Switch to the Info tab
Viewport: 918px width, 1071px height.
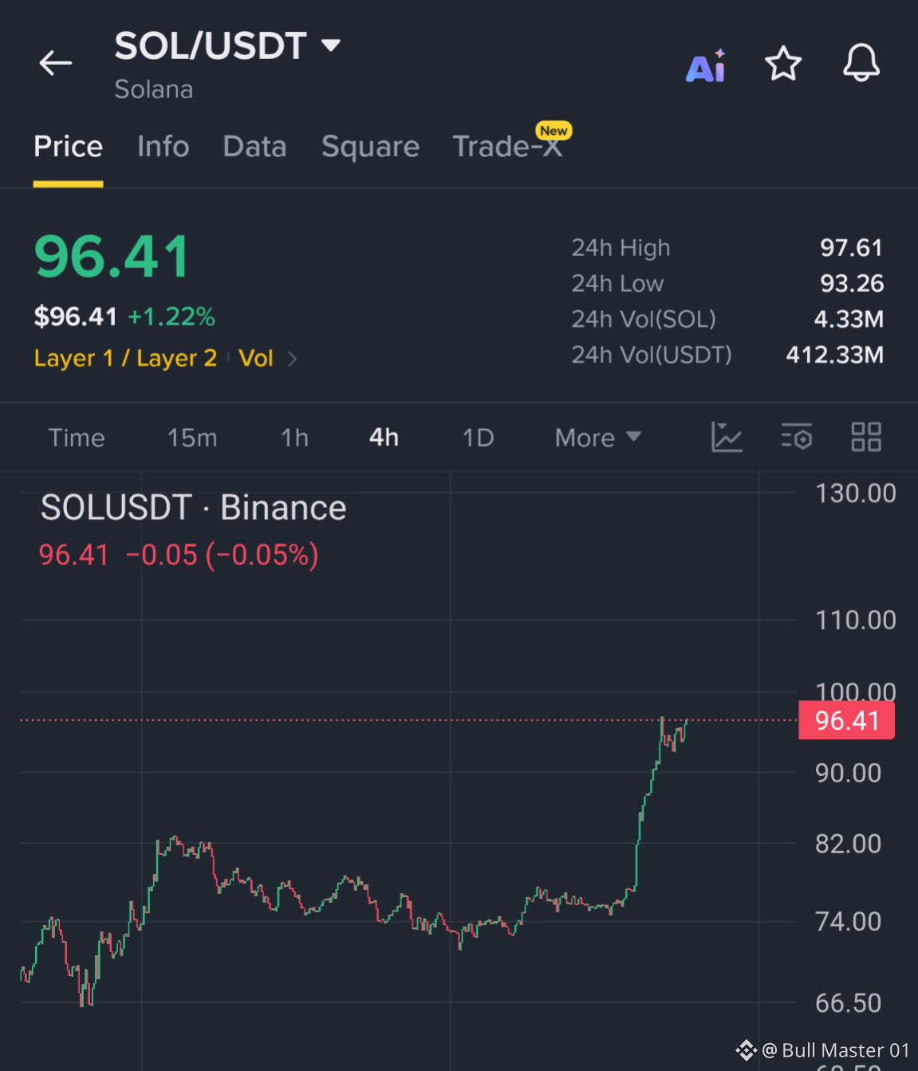(164, 147)
